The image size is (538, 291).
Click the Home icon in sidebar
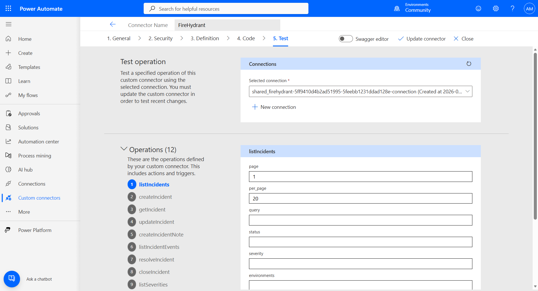[8, 39]
